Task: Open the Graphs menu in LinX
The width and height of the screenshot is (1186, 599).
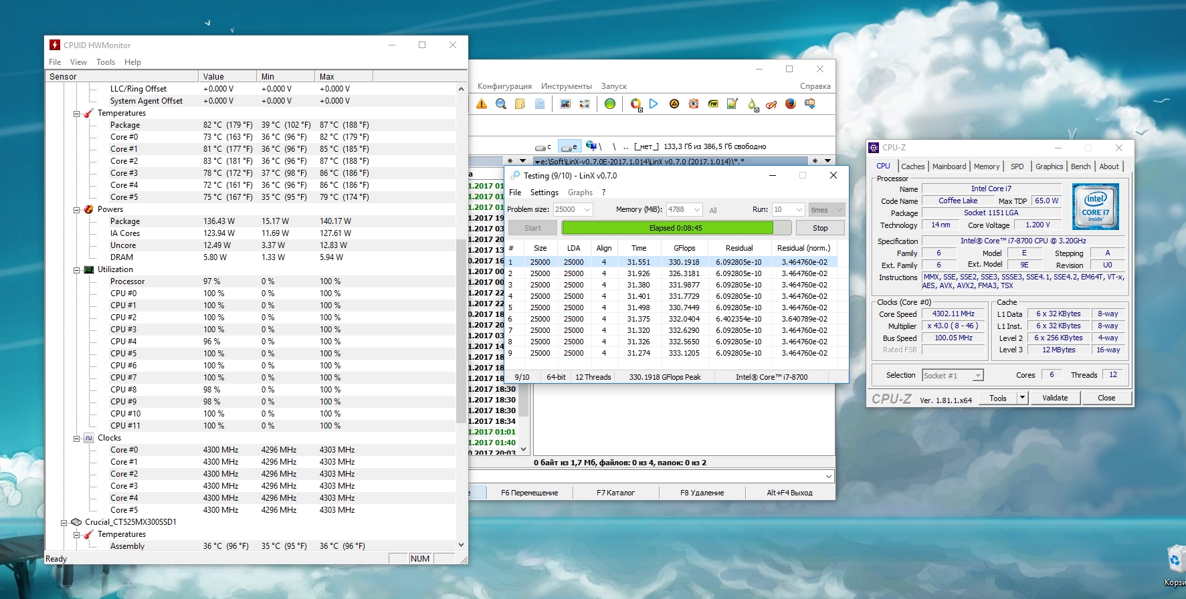Action: (580, 193)
